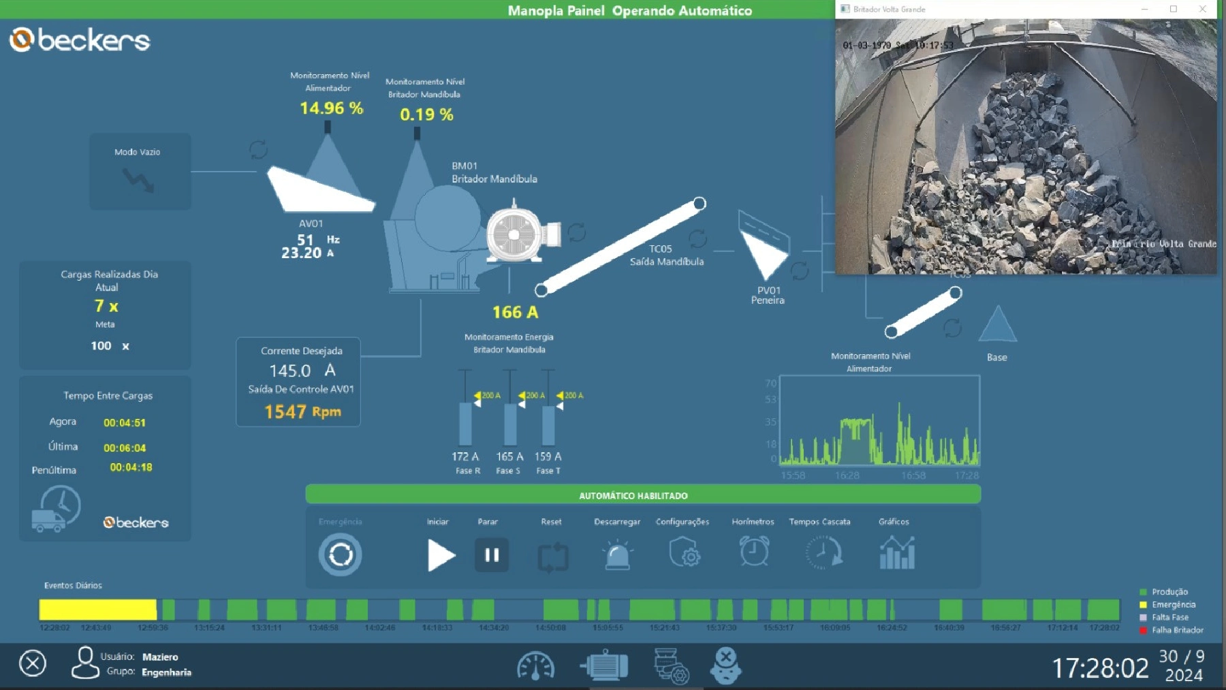Open the Gráficos bar chart icon

coord(896,552)
